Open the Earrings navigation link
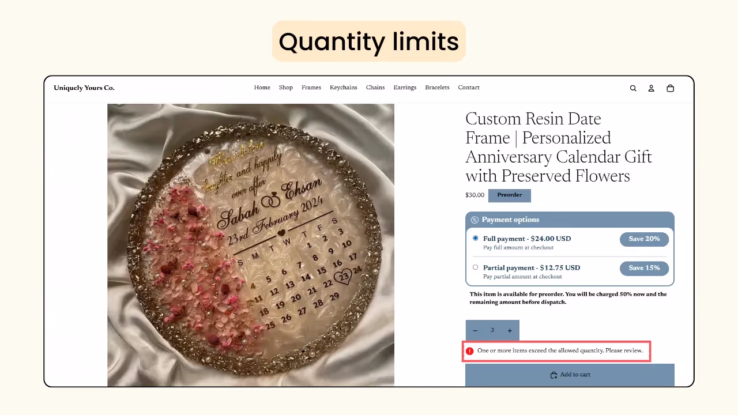 coord(405,87)
